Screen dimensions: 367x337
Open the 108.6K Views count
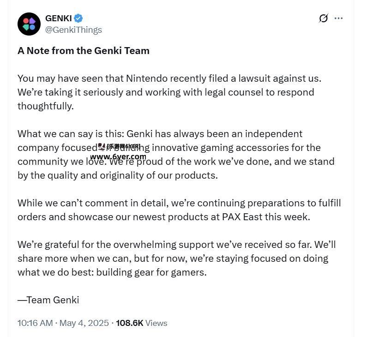click(x=141, y=323)
